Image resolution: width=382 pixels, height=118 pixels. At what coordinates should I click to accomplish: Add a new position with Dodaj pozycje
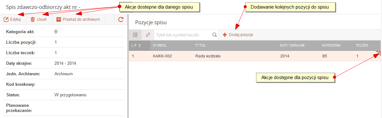(238, 35)
